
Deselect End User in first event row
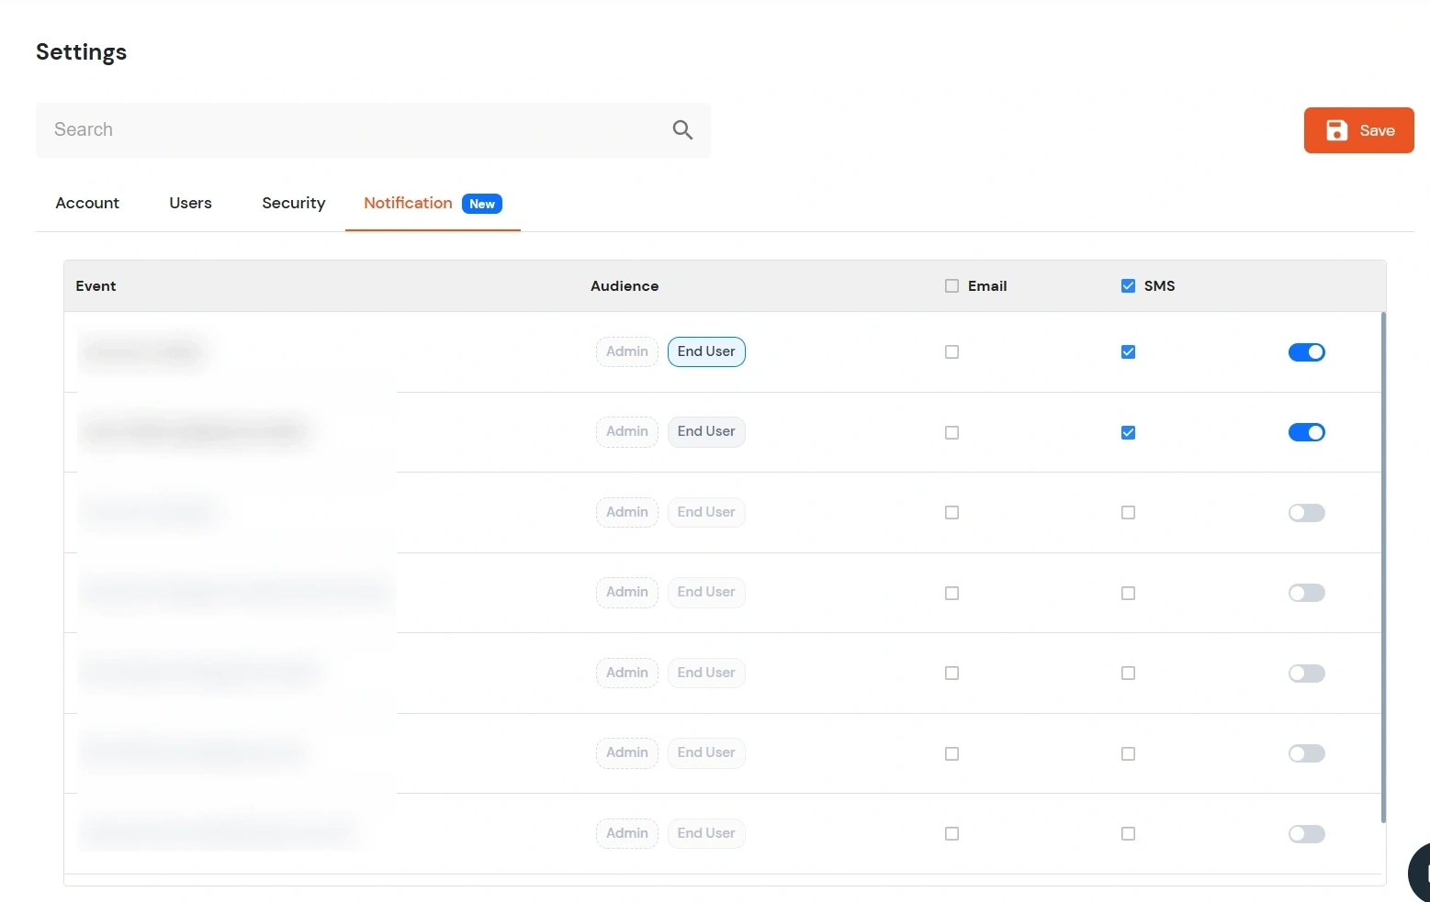point(706,351)
